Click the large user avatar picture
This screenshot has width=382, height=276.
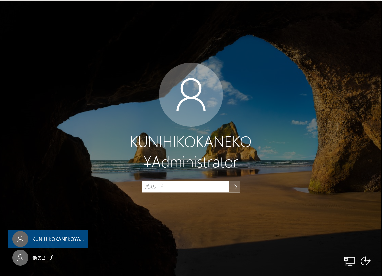coord(191,95)
